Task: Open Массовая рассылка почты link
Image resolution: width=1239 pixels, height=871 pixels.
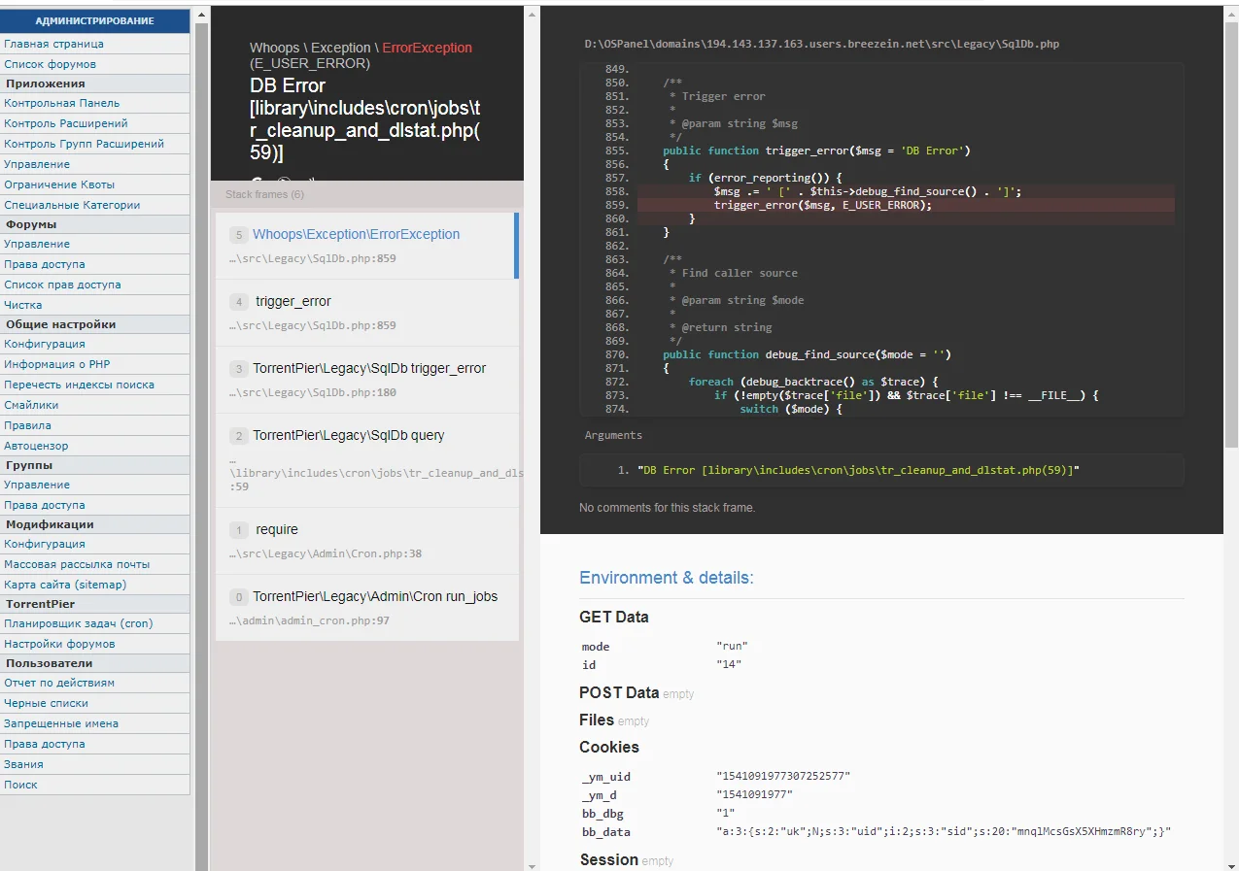Action: click(x=77, y=564)
